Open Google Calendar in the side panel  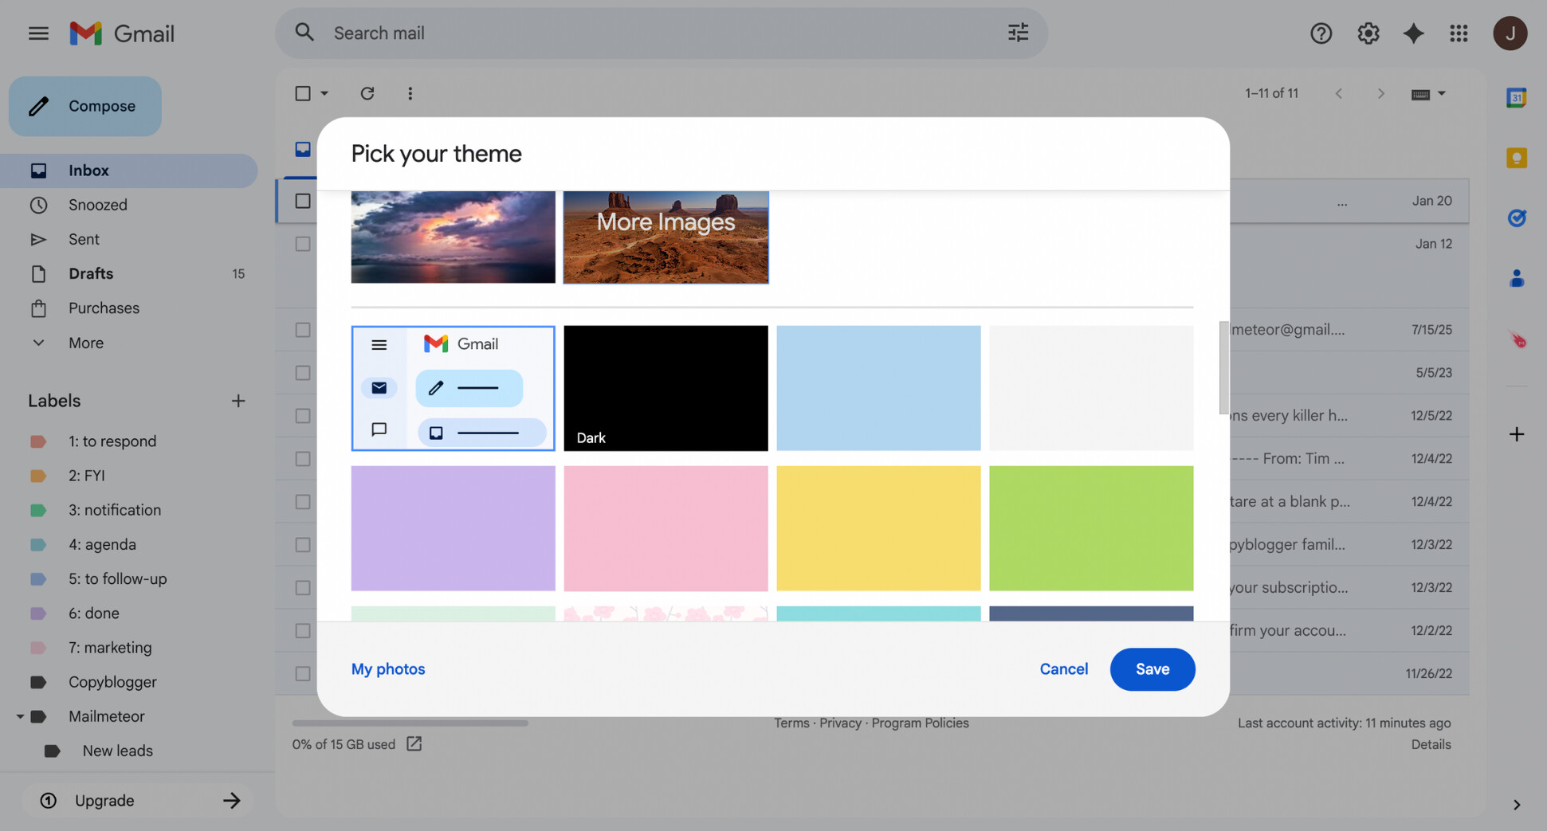(x=1516, y=96)
